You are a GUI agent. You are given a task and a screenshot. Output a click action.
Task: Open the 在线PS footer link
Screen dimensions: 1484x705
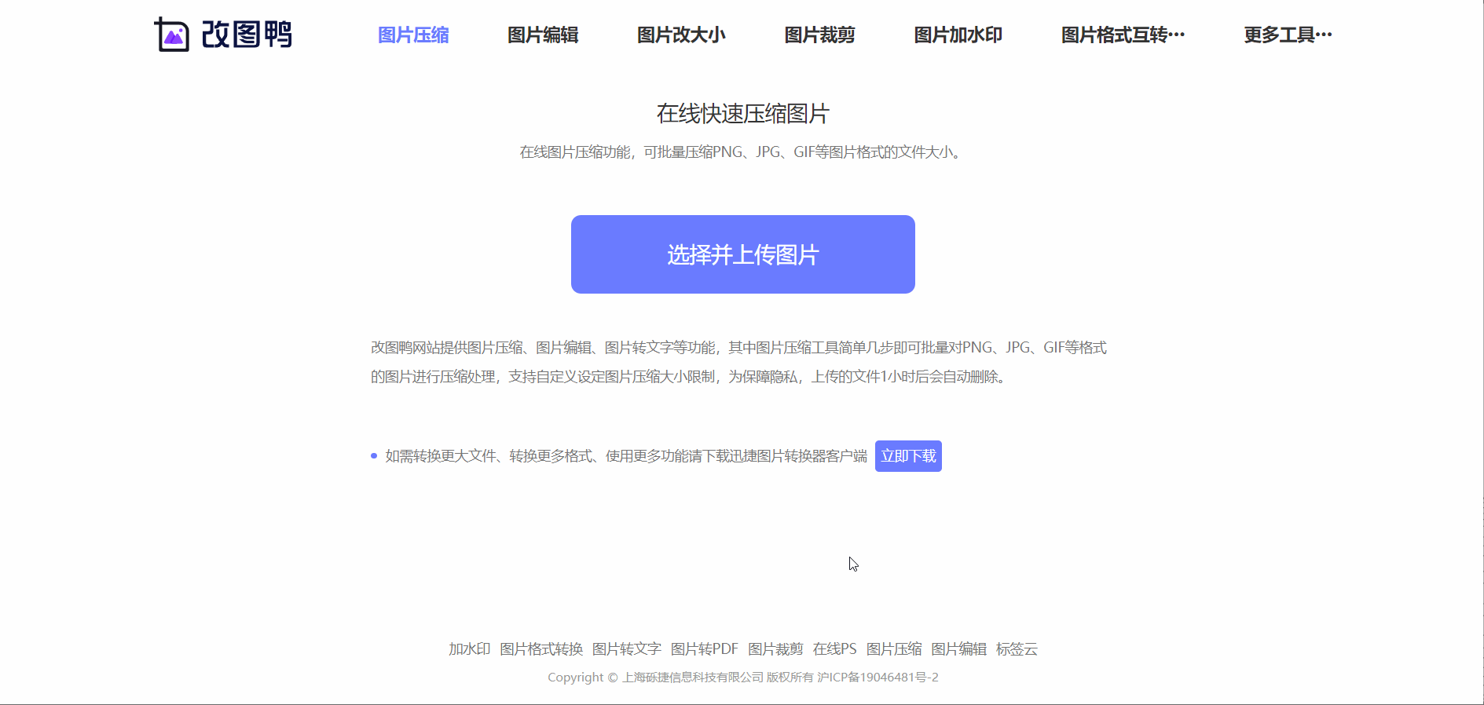[x=834, y=649]
